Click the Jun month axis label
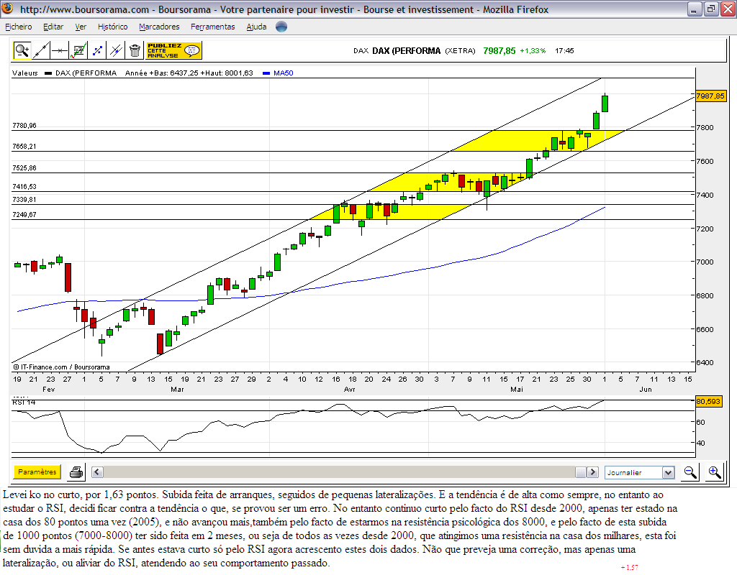 click(x=646, y=389)
